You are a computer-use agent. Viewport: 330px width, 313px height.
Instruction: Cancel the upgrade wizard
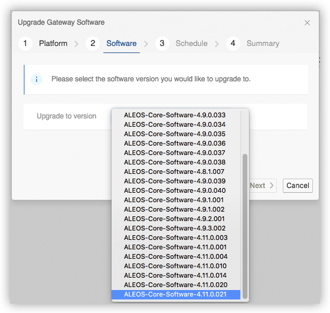(298, 186)
